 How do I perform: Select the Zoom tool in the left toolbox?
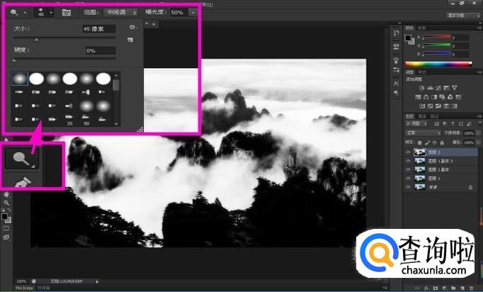point(6,203)
